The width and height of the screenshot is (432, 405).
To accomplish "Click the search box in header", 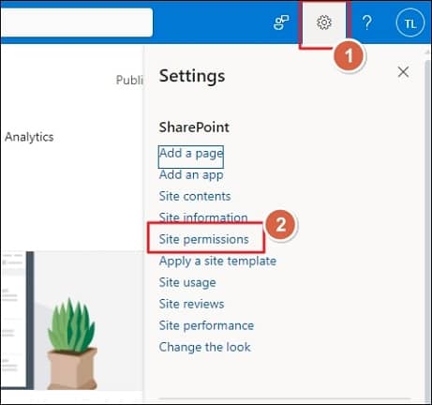I will coord(77,22).
